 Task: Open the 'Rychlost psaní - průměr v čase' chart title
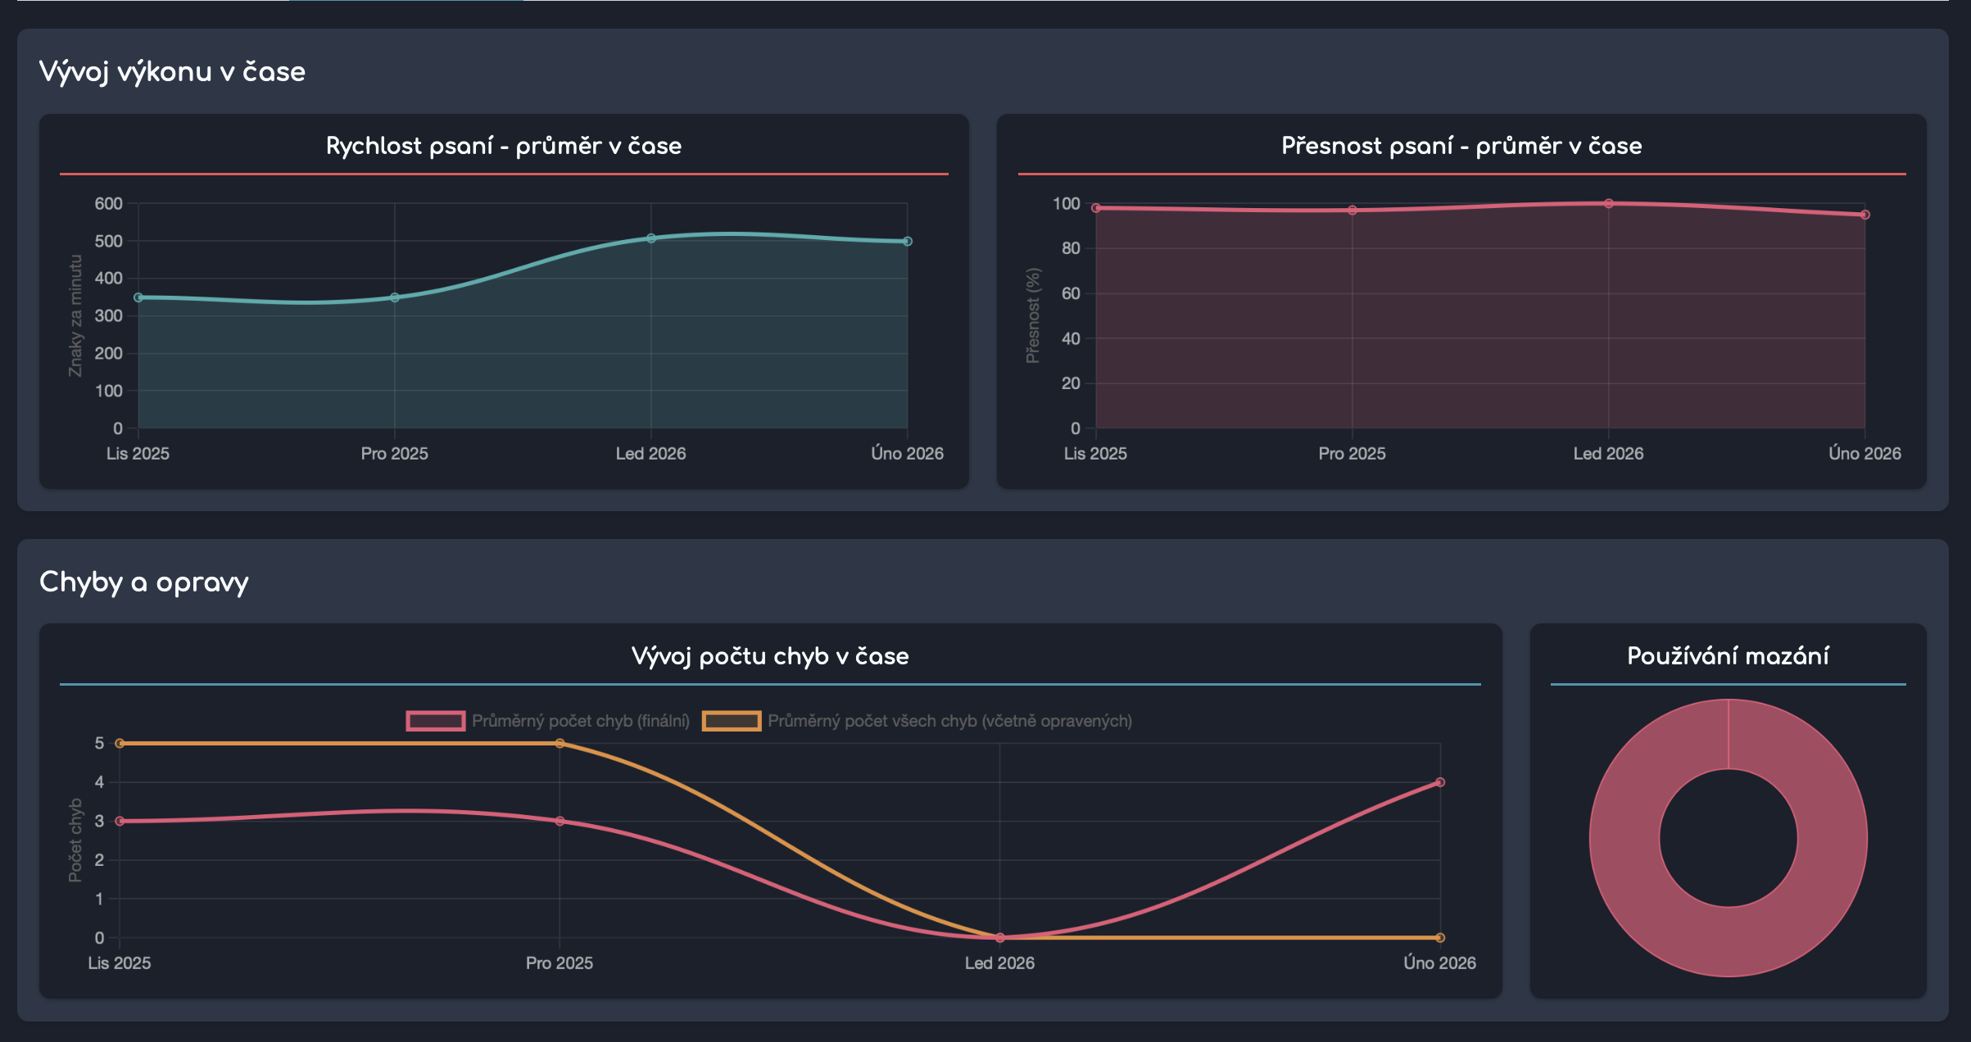pos(503,146)
